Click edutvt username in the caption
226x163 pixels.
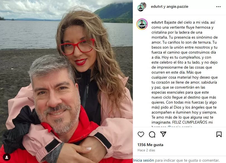(157, 22)
